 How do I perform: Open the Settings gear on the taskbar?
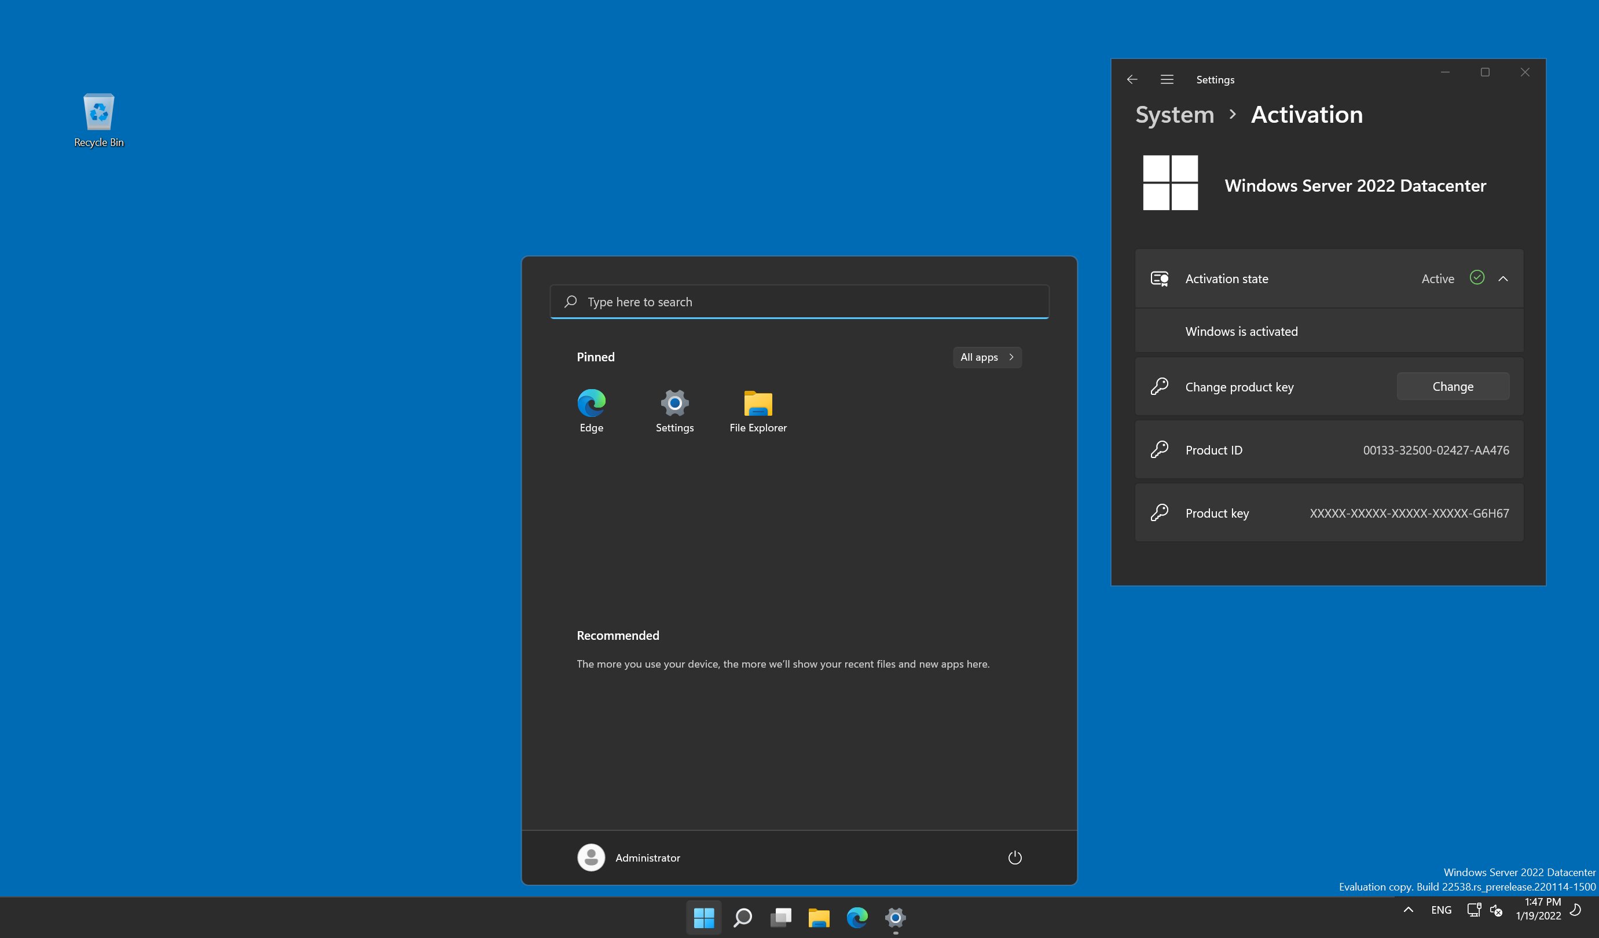point(896,917)
